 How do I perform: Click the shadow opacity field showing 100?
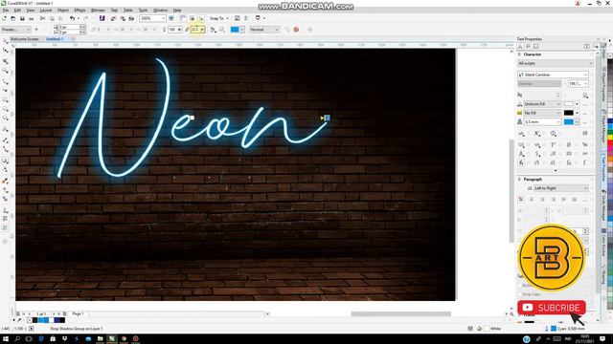(x=174, y=30)
